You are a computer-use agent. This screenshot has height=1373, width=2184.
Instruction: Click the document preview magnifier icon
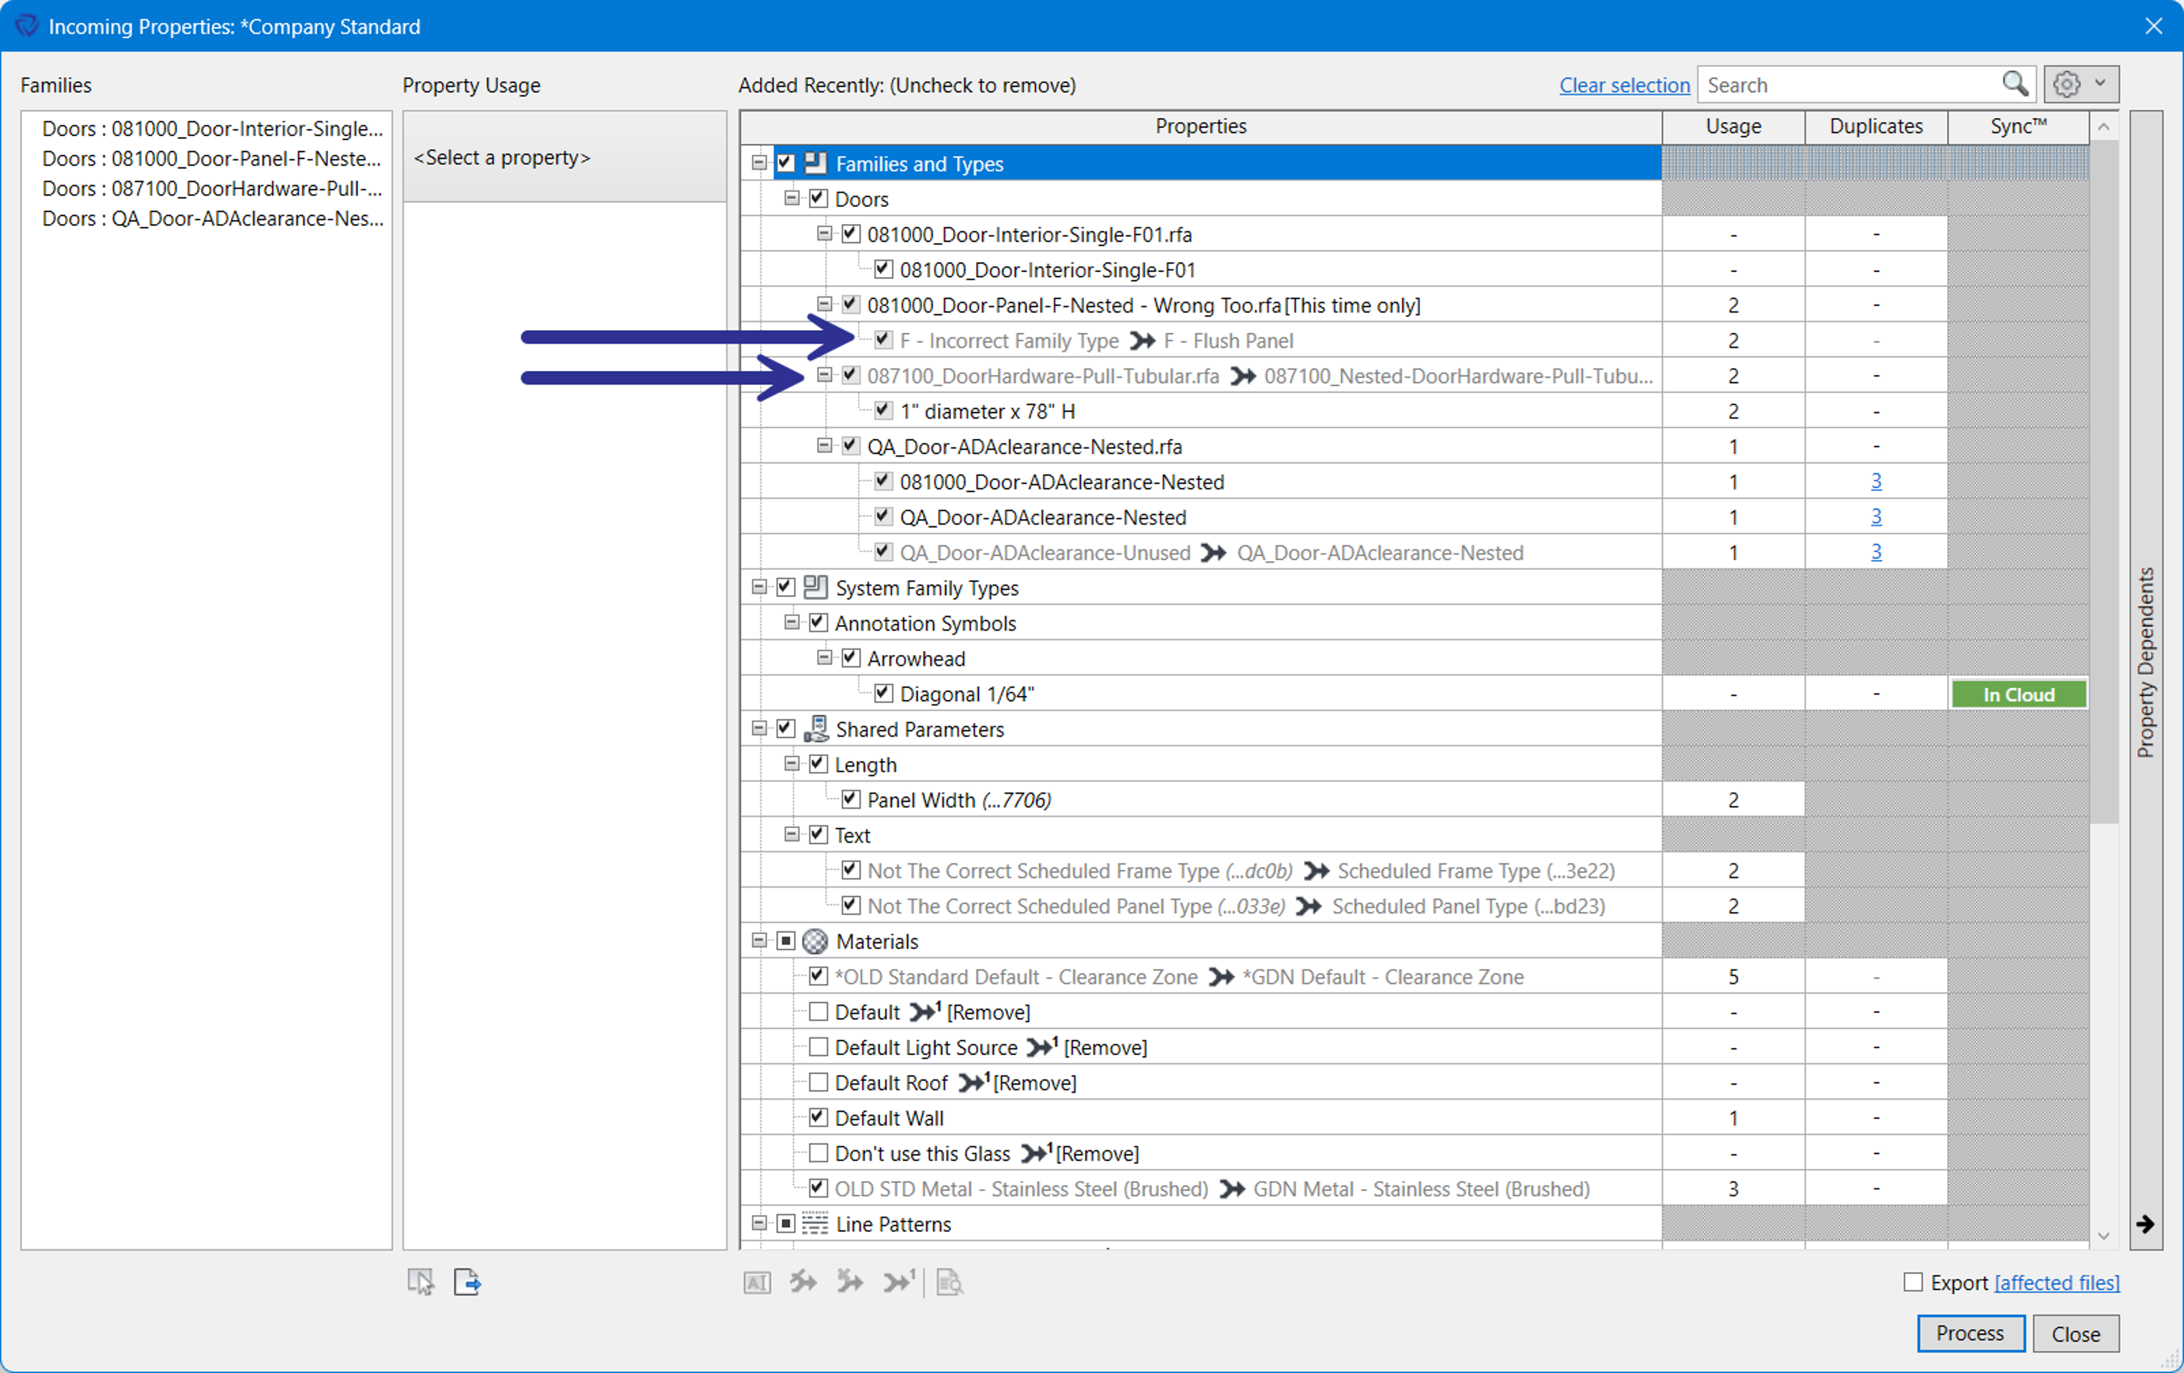click(x=949, y=1281)
